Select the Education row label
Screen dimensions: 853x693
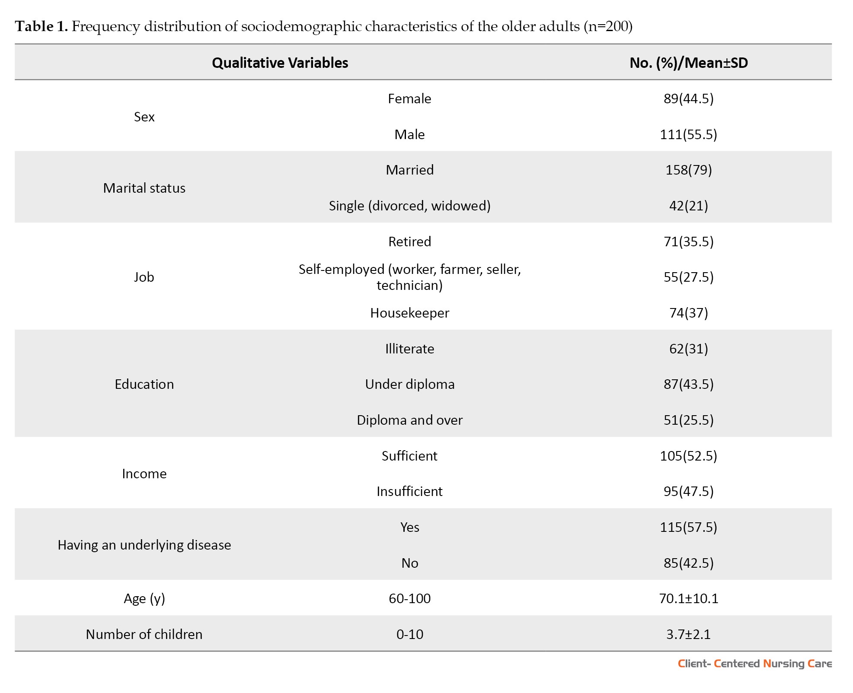pyautogui.click(x=144, y=384)
